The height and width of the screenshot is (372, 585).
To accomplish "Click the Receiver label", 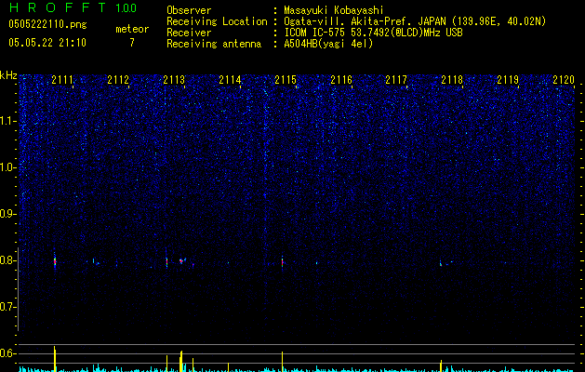I will (189, 33).
